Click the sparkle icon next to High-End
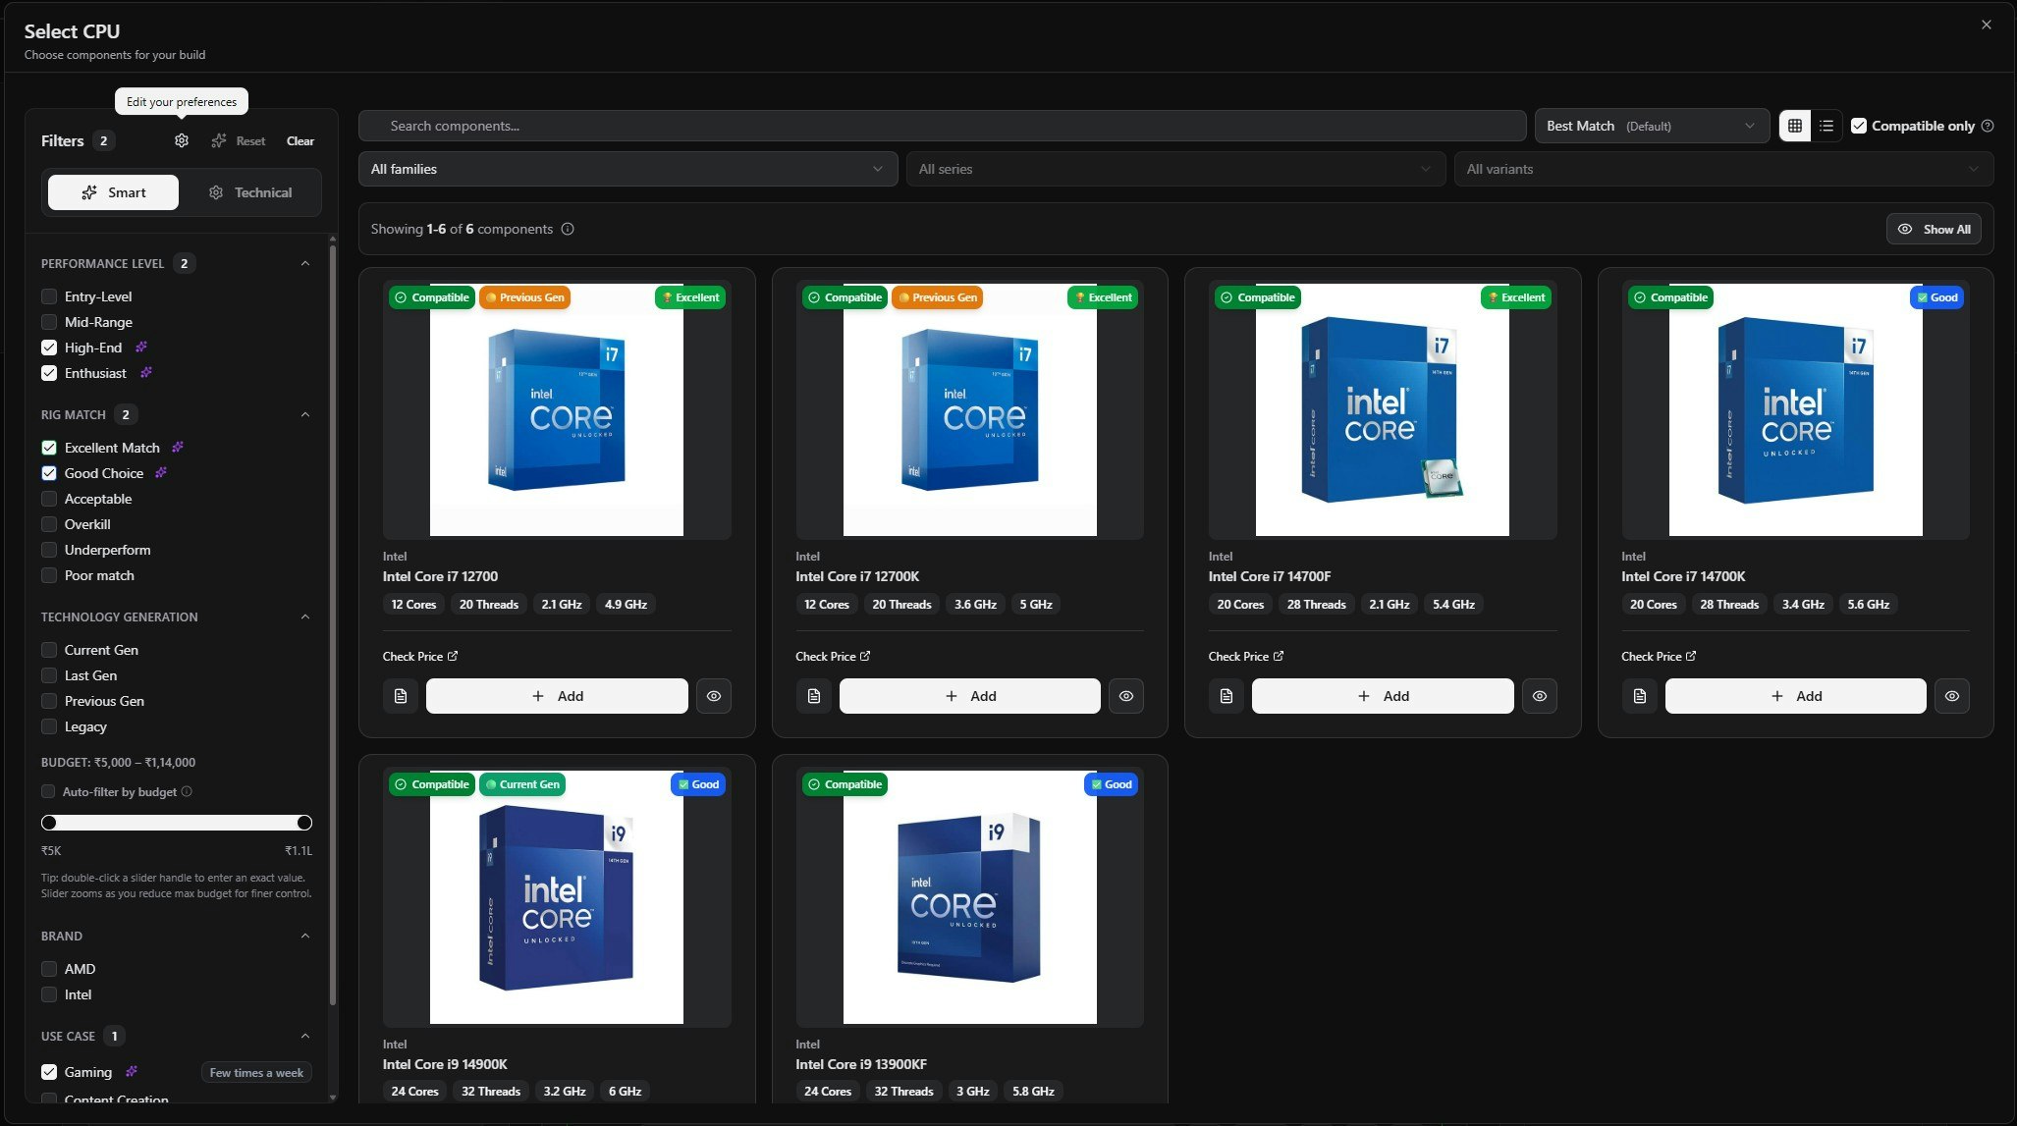 141,347
